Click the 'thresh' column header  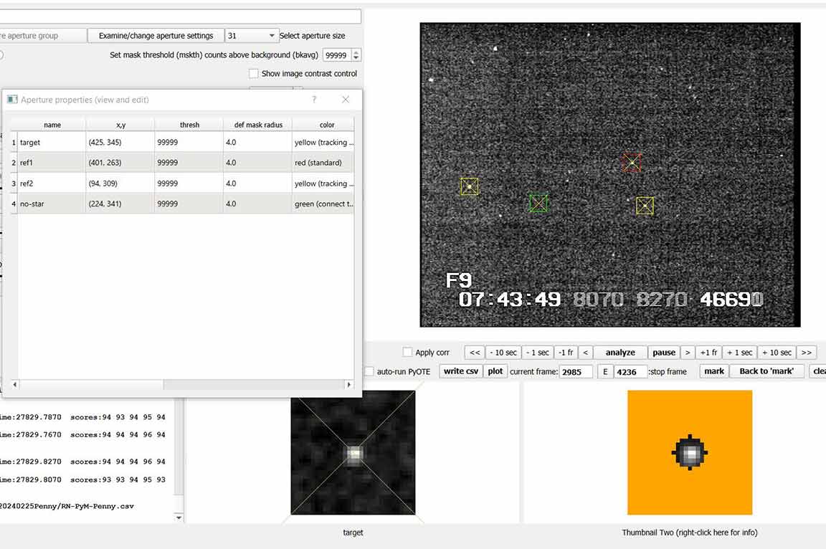[x=189, y=125]
